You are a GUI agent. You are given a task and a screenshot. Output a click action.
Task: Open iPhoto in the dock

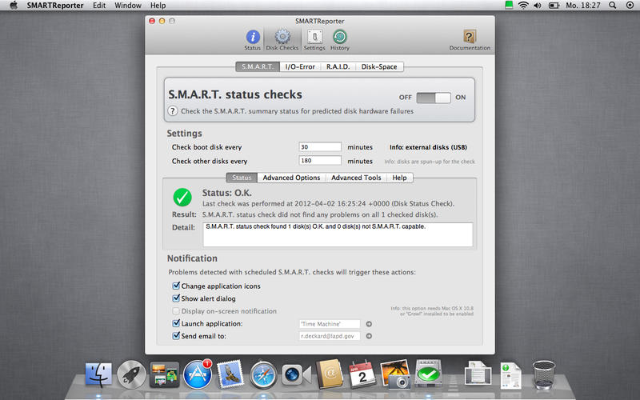coord(395,374)
